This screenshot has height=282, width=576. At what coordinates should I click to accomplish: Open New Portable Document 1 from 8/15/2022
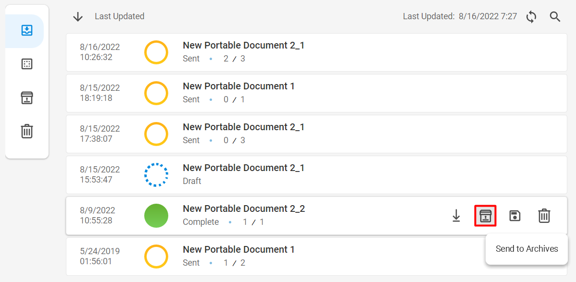click(x=316, y=93)
